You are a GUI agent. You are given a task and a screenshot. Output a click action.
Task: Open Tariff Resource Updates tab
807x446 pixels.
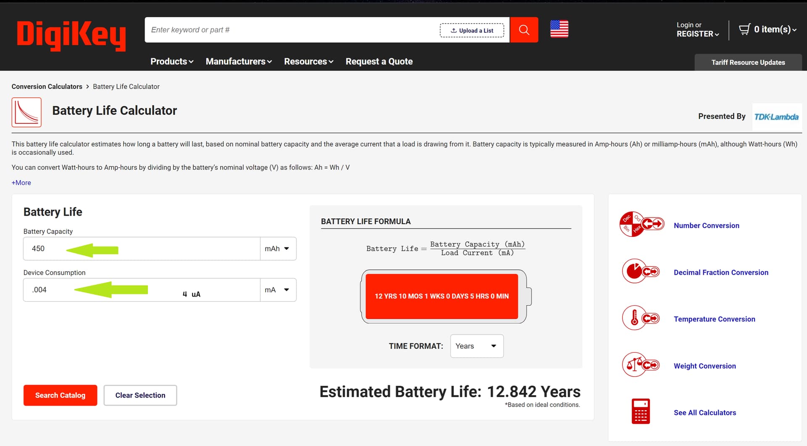[748, 62]
